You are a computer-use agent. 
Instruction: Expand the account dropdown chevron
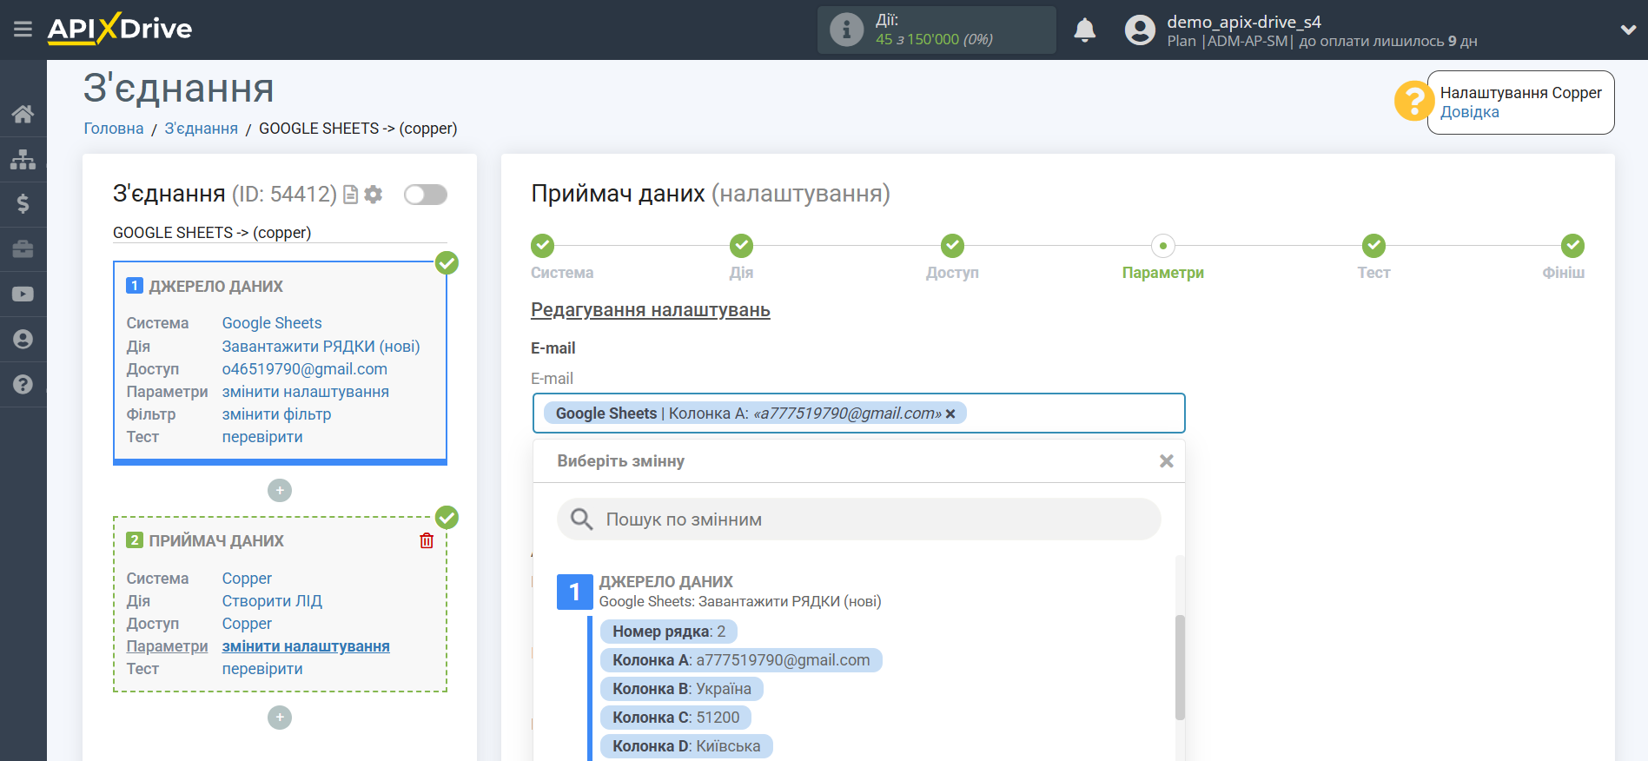pos(1628,30)
